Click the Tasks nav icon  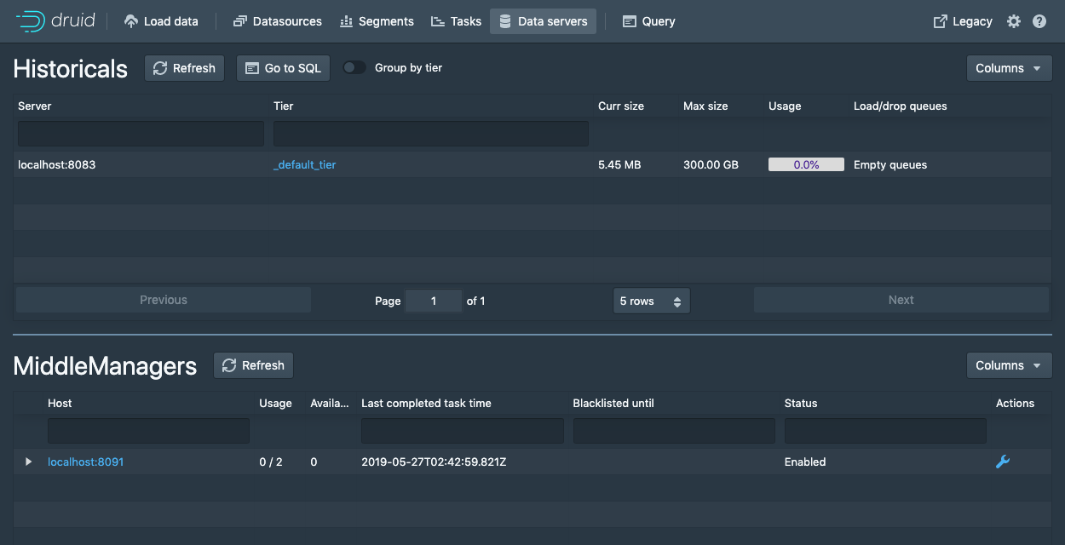click(x=438, y=21)
